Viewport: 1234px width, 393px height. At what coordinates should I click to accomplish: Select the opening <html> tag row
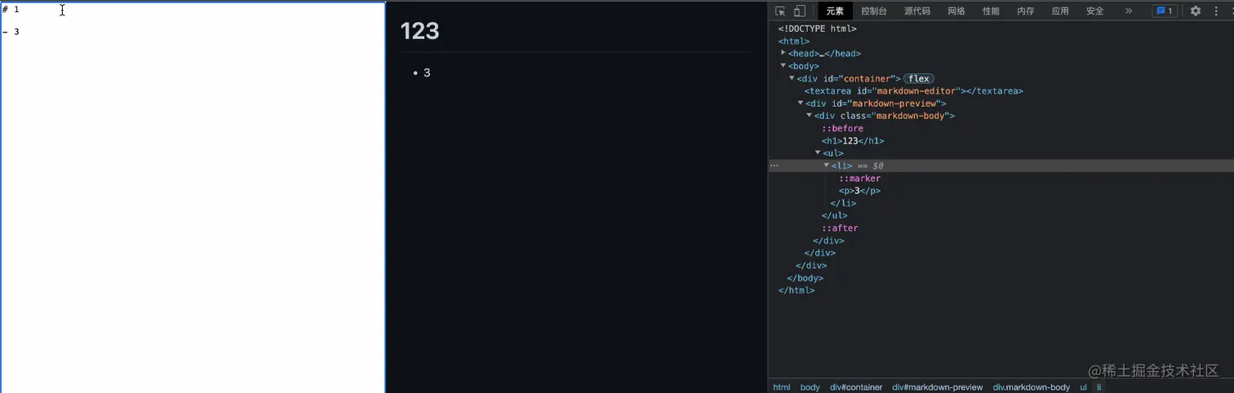coord(794,41)
